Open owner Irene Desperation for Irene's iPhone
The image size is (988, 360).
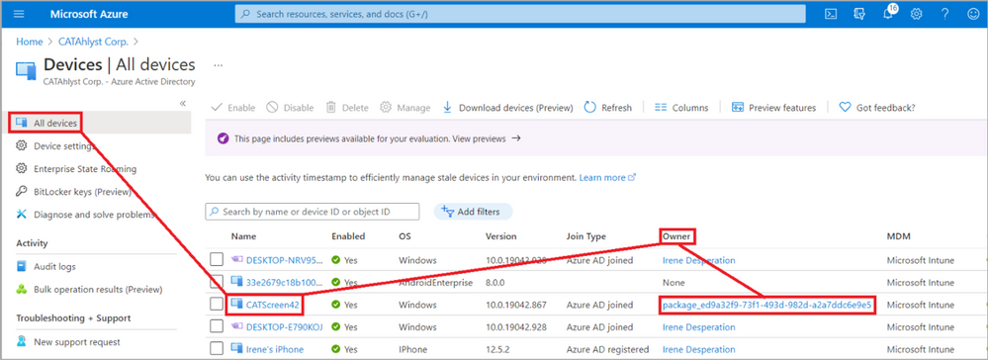[x=699, y=349]
